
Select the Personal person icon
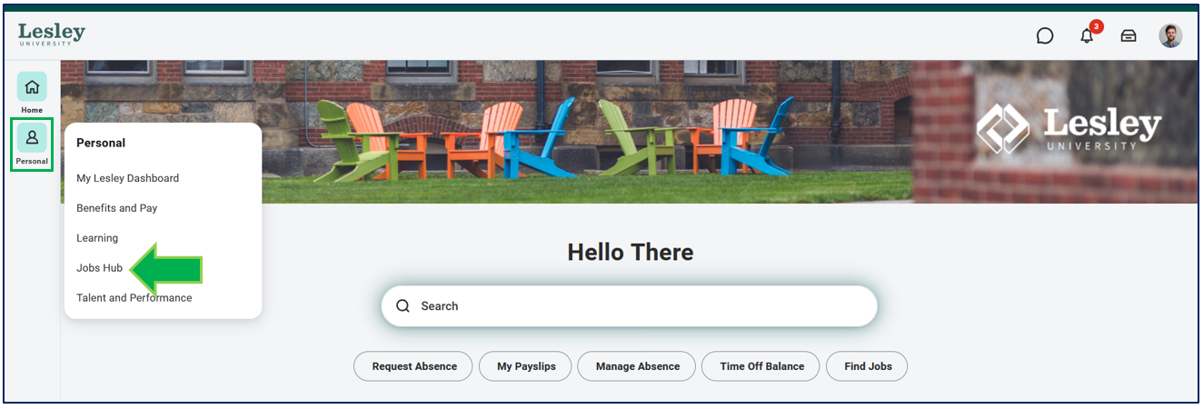[32, 138]
